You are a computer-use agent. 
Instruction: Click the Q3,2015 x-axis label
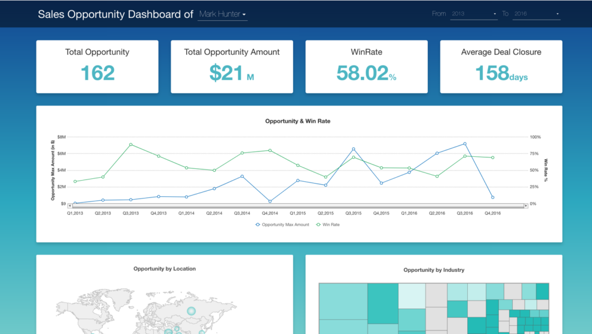(x=353, y=213)
